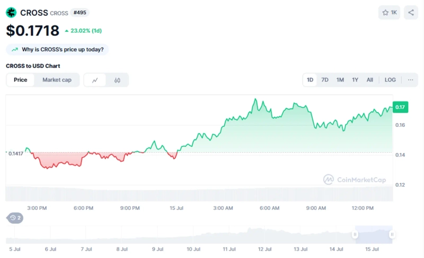Open the three-dot chart options menu

[410, 80]
